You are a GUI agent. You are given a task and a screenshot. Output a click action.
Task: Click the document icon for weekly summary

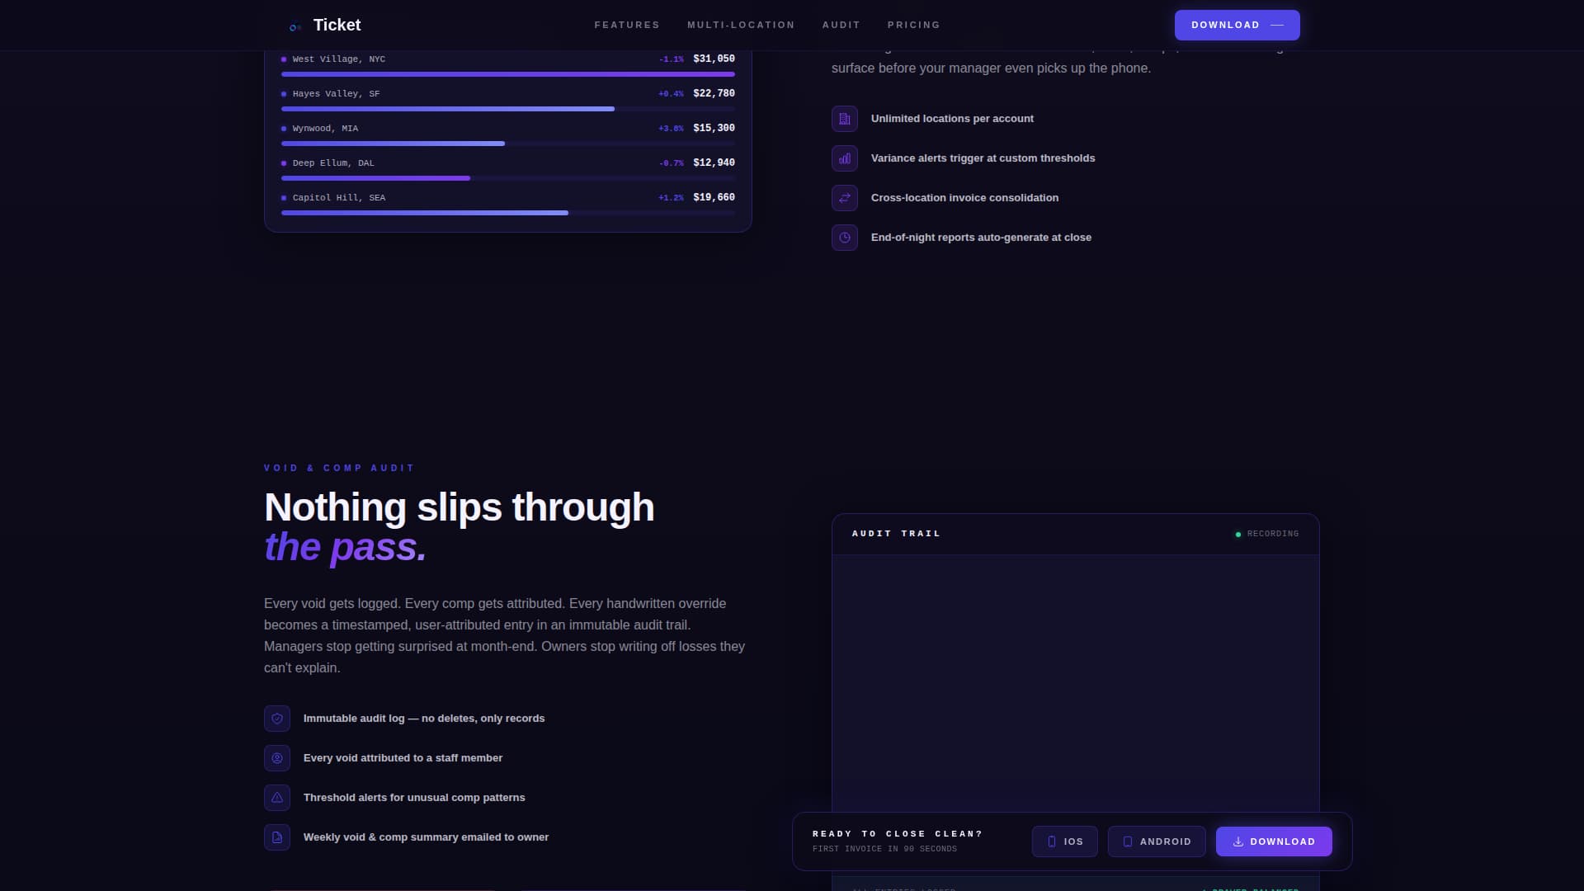coord(277,837)
